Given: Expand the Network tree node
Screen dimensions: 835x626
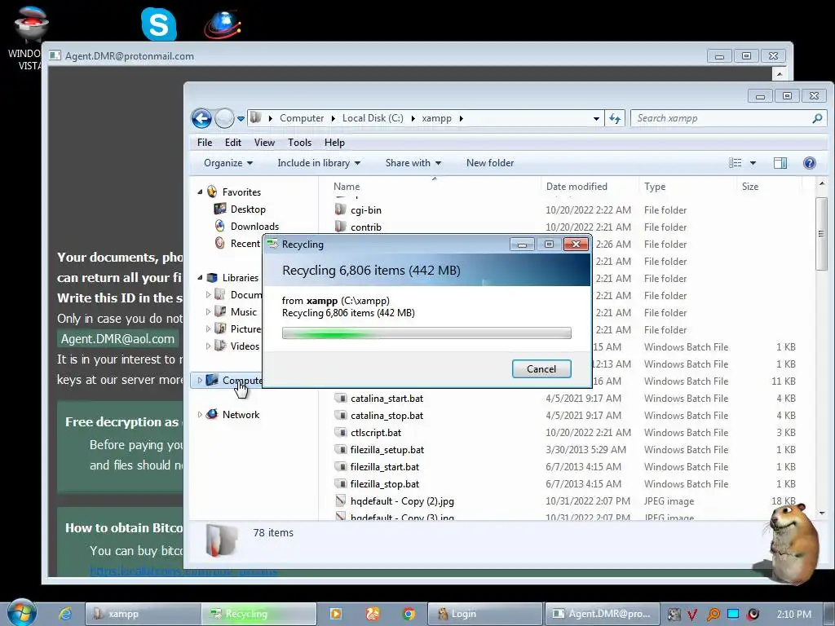Looking at the screenshot, I should tap(200, 415).
